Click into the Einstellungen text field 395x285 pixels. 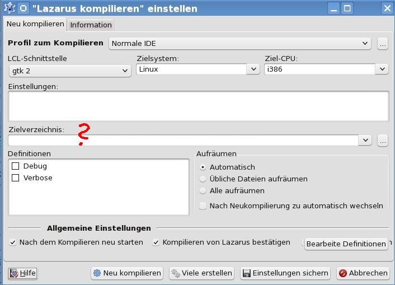point(198,106)
